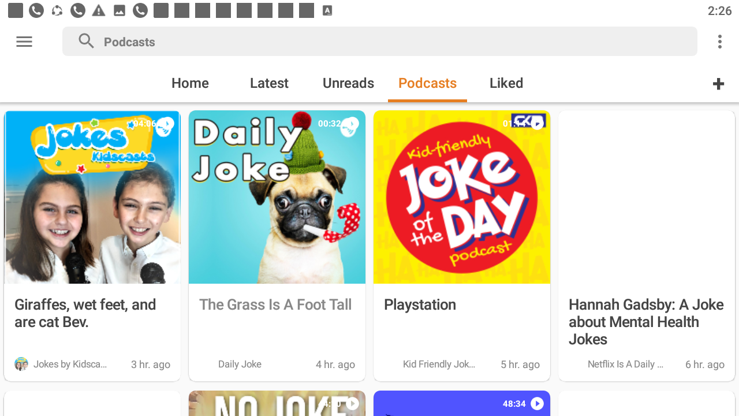Focus the Podcasts search field

tap(380, 42)
